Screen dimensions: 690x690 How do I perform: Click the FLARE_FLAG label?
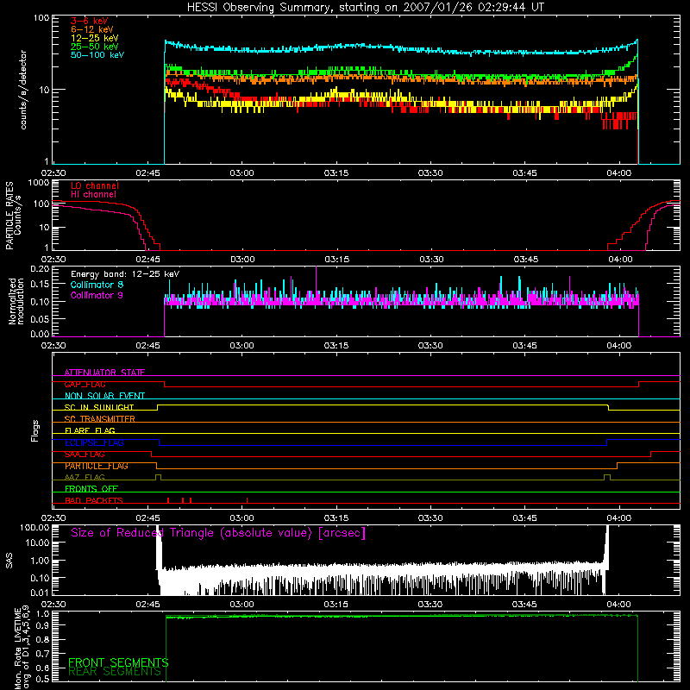coord(90,430)
